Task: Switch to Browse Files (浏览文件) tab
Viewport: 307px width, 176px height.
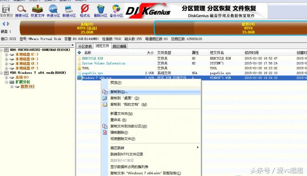Action: pyautogui.click(x=102, y=46)
